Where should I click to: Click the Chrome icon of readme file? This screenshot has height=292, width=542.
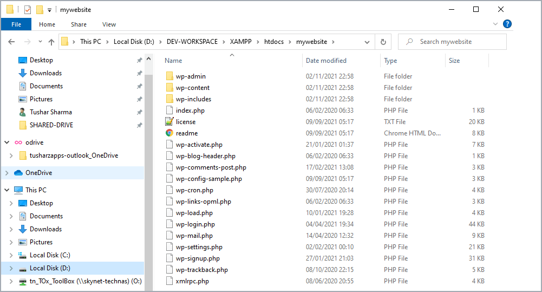click(169, 133)
